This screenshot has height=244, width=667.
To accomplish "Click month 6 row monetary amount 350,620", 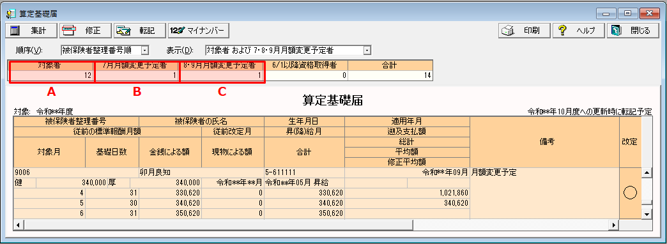I will (170, 213).
